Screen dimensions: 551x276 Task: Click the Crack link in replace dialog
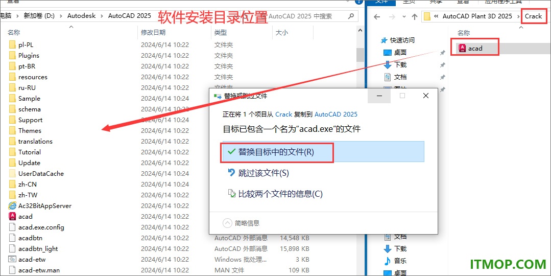284,114
